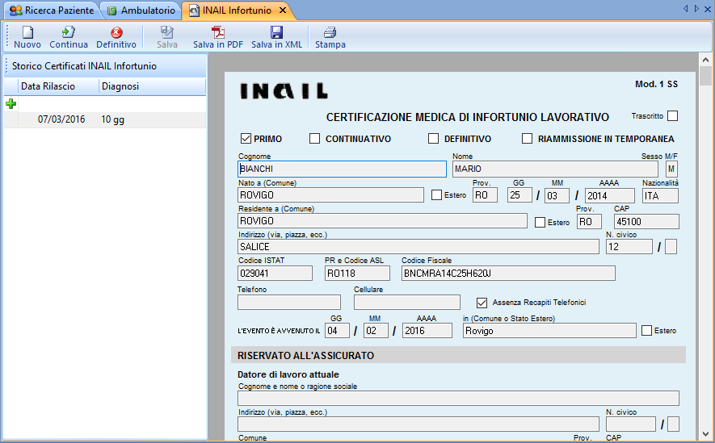Click Nazionalità field ITA

(x=660, y=195)
